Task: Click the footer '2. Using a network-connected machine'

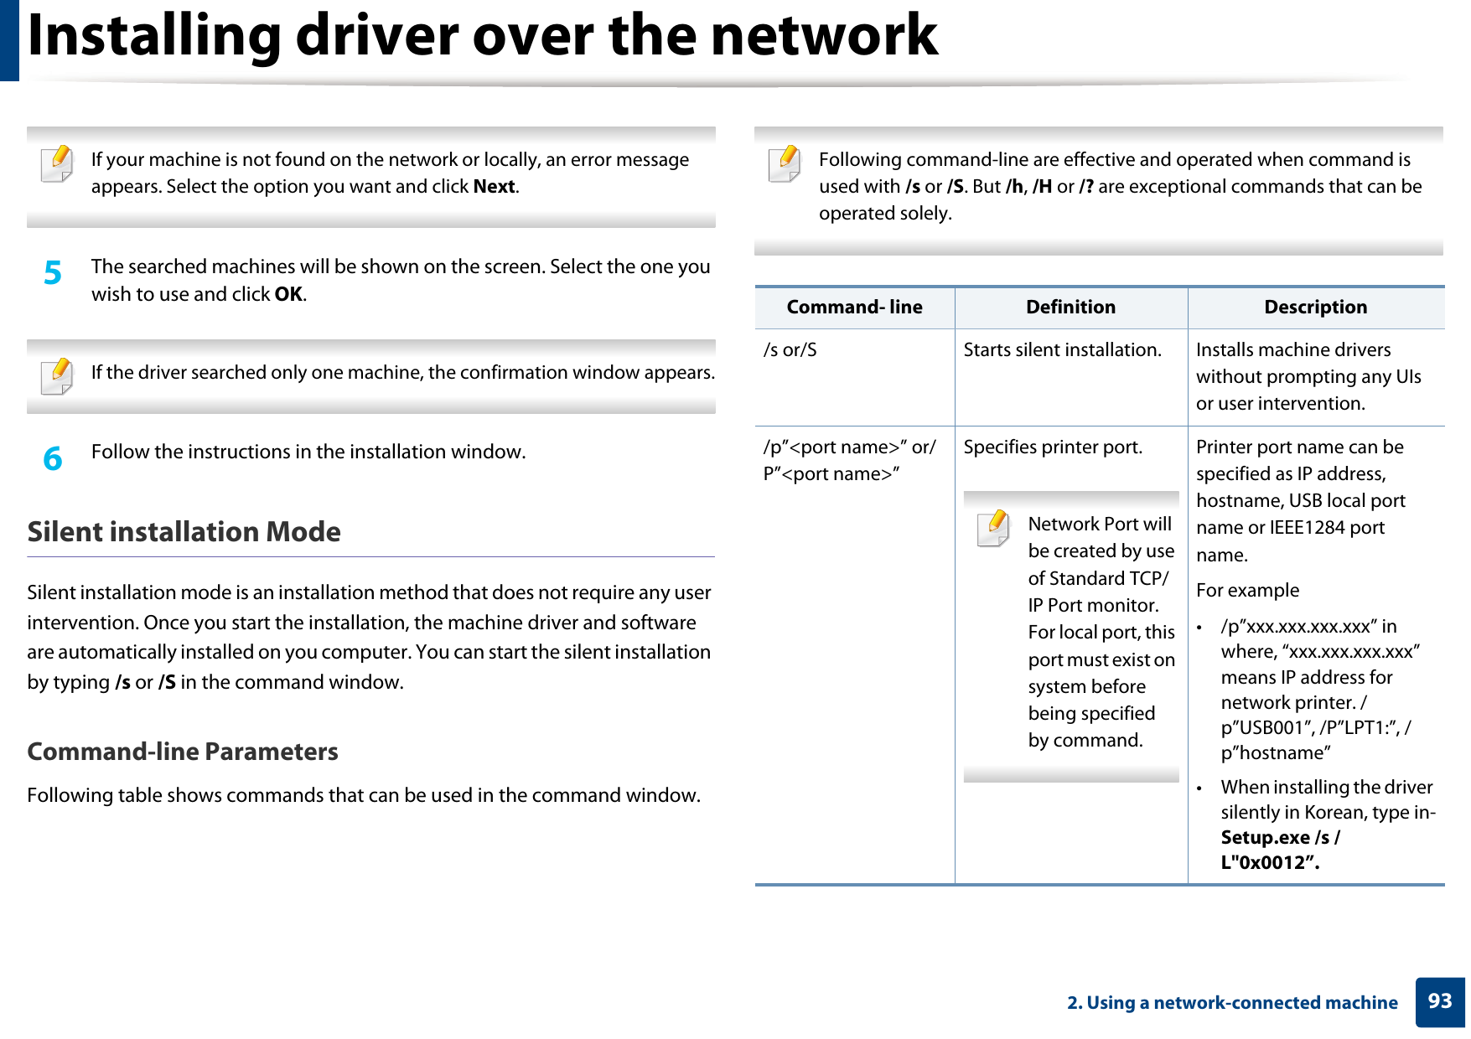Action: coord(1232,1003)
